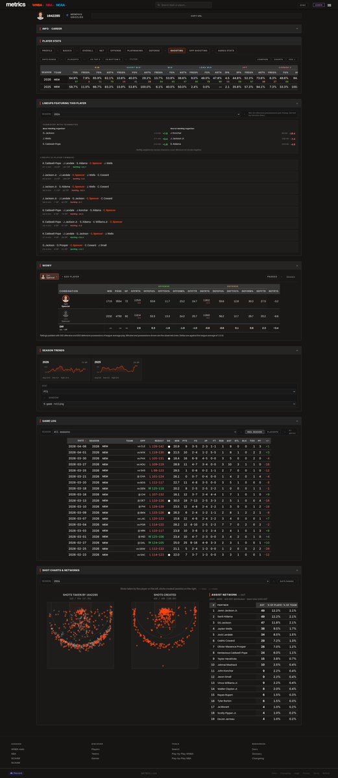Toggle the Vs Top 5 filter
The image size is (338, 778).
(x=95, y=59)
